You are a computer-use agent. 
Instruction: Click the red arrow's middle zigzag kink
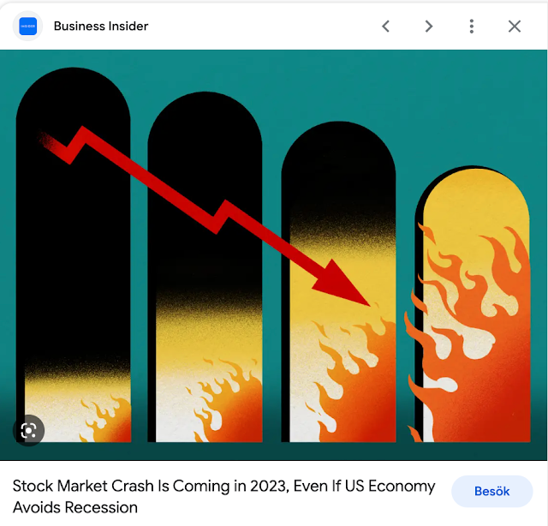pyautogui.click(x=221, y=216)
